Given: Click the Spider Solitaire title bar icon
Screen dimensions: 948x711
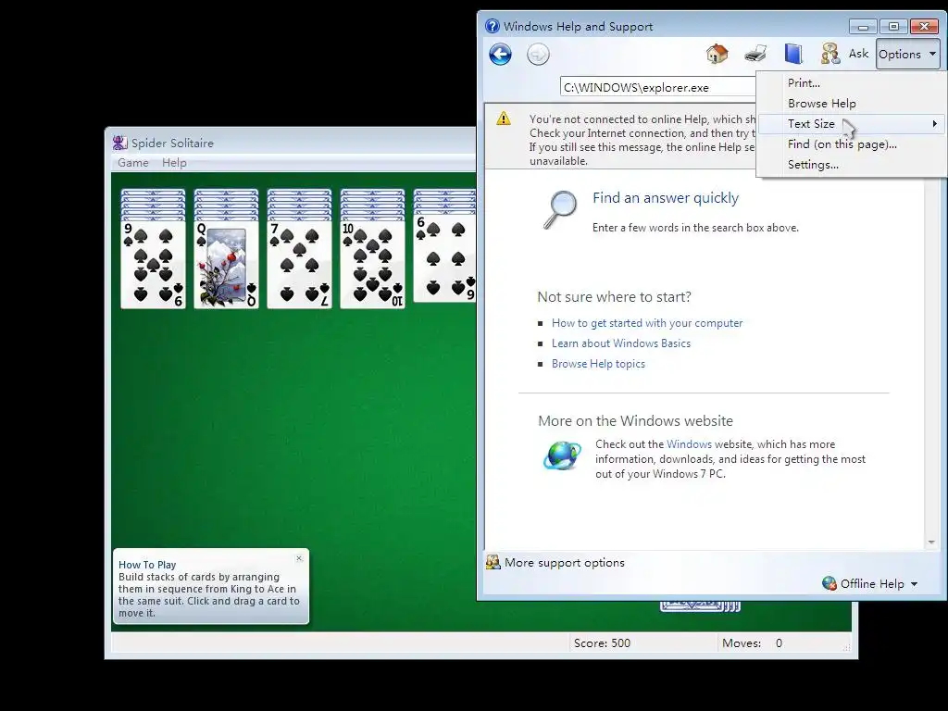Looking at the screenshot, I should [119, 143].
